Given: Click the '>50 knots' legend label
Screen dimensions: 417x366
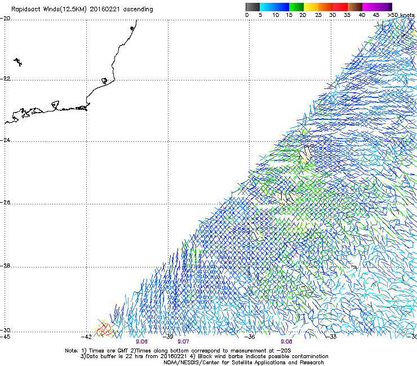Looking at the screenshot, I should [x=401, y=15].
